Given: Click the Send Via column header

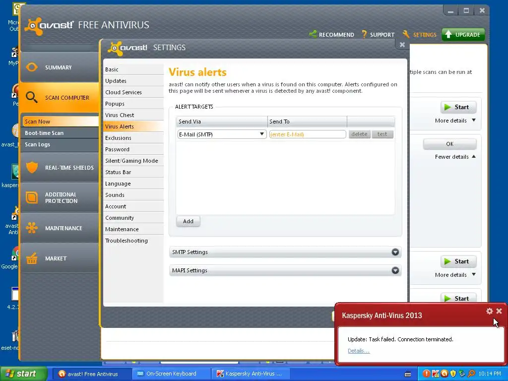Looking at the screenshot, I should point(222,122).
